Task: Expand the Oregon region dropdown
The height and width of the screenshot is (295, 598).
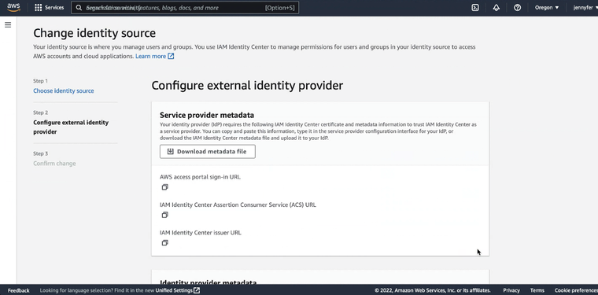Action: [547, 8]
